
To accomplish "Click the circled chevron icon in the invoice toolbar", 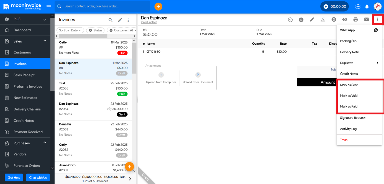I will (x=290, y=20).
